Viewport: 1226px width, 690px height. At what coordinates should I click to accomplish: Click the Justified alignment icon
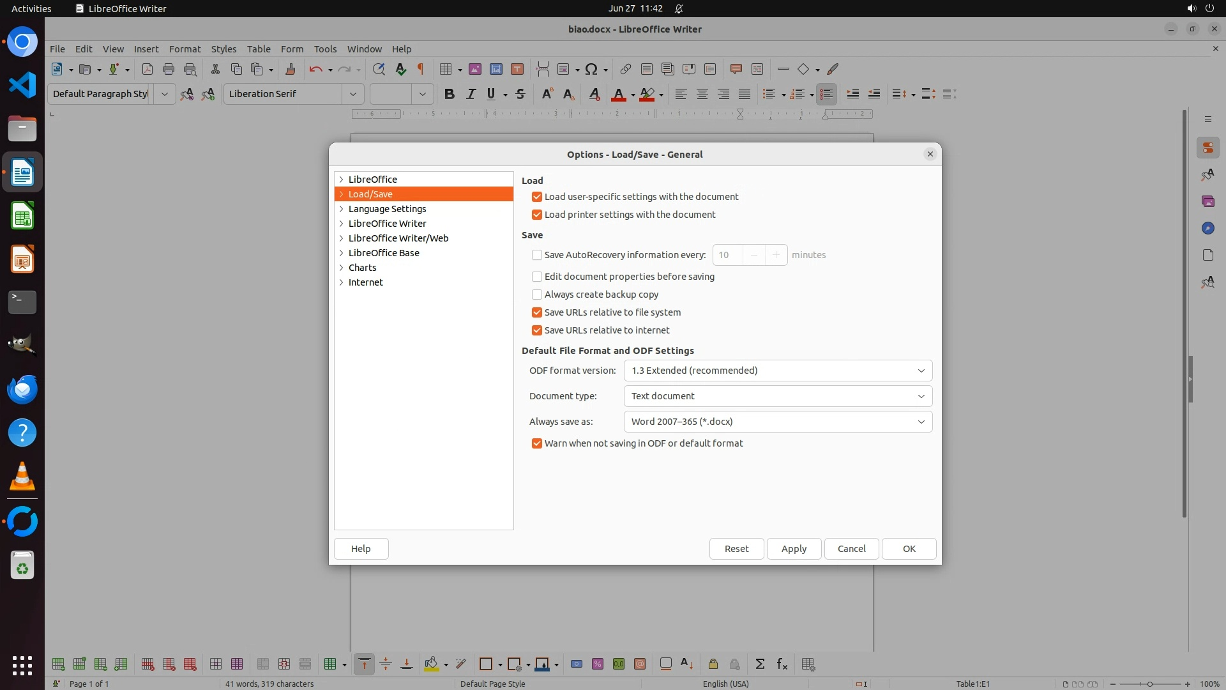coord(745,94)
